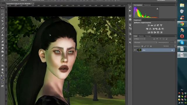The width and height of the screenshot is (187, 105).
Task: Select the Dodge tool
Action: tap(2, 52)
